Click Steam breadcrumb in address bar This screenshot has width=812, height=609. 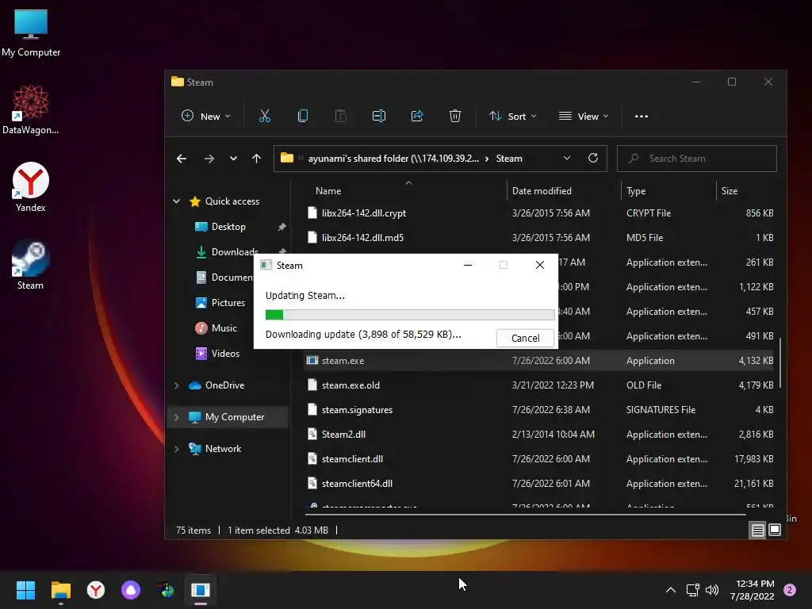509,159
